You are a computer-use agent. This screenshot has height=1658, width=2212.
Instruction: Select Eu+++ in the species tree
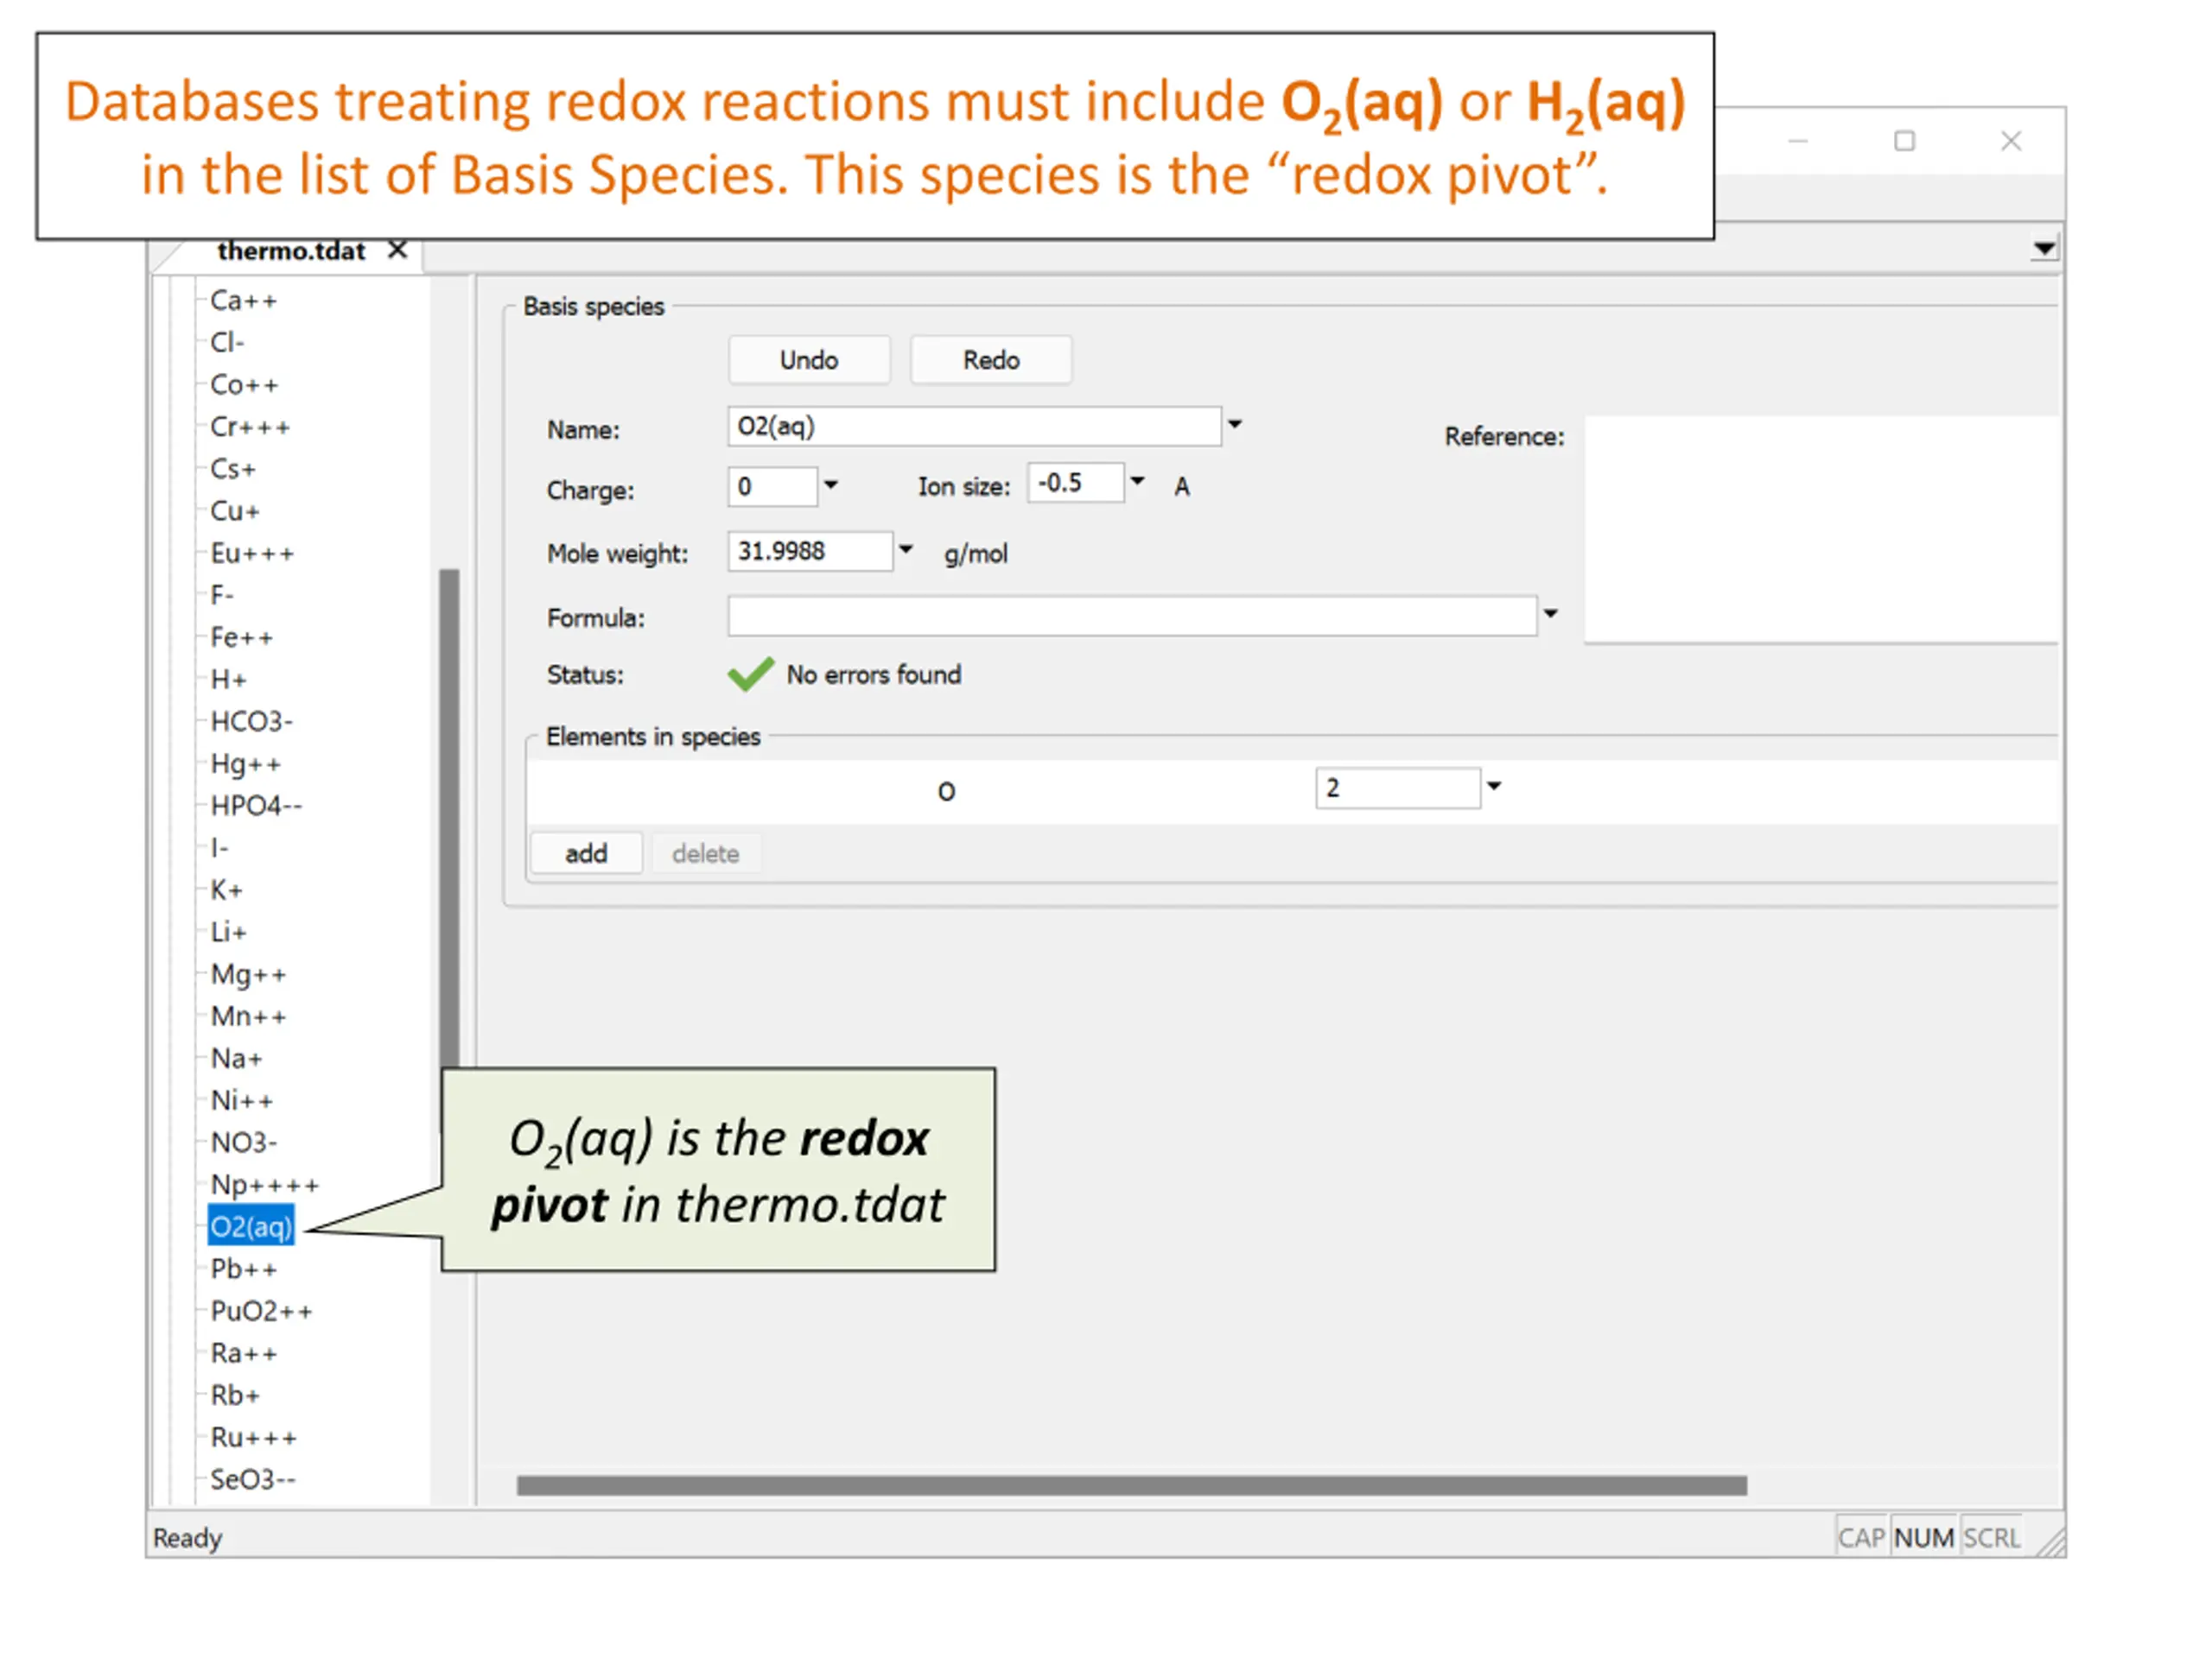(x=252, y=553)
